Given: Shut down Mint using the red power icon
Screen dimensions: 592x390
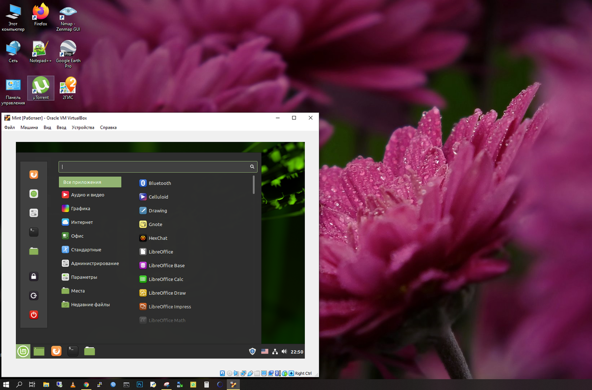Looking at the screenshot, I should pyautogui.click(x=34, y=315).
